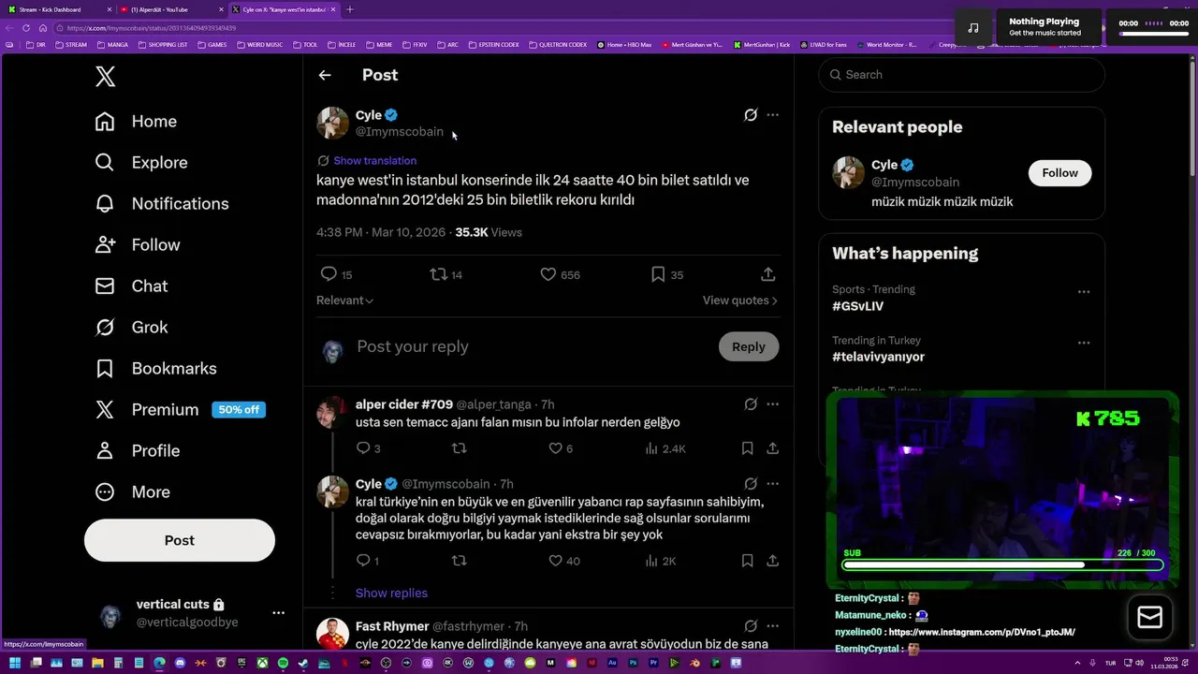Click the SUB goal progress bar
Viewport: 1198px width, 674px height.
(1002, 565)
